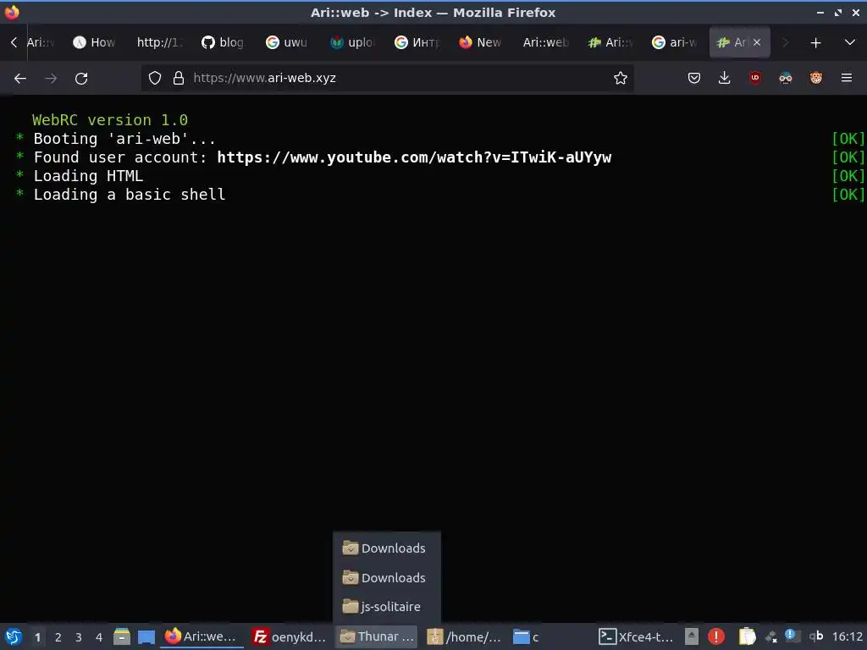Open the monkey-face extension icon
867x650 pixels.
(815, 78)
